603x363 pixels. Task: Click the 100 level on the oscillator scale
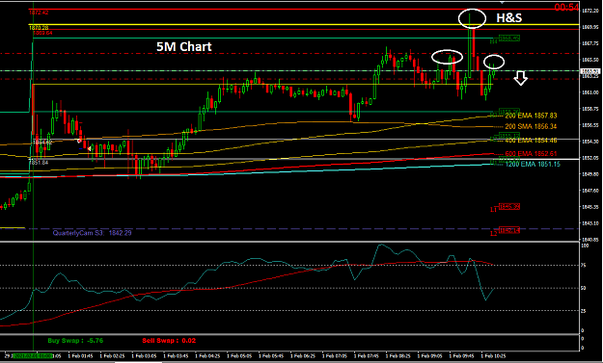click(x=585, y=246)
